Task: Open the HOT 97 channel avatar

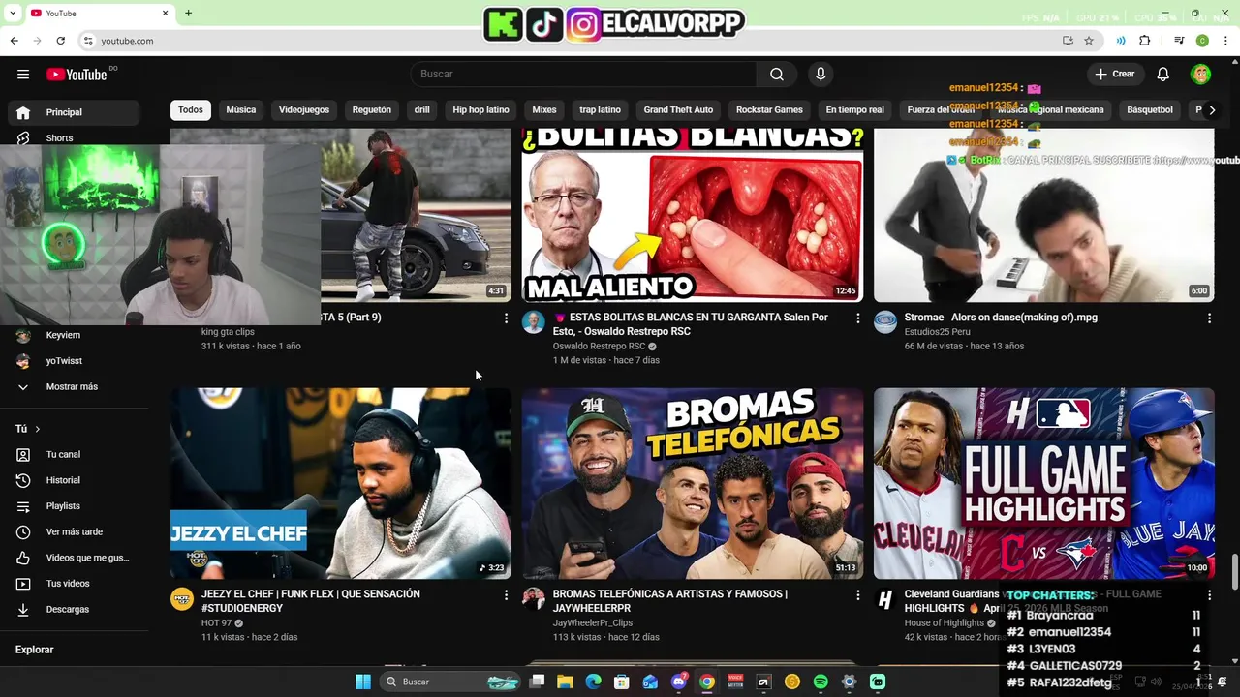Action: pyautogui.click(x=182, y=599)
